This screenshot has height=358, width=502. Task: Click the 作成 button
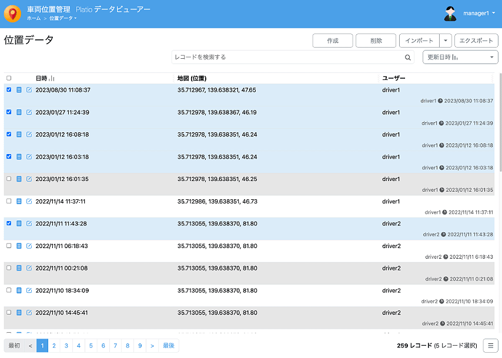[x=333, y=41]
